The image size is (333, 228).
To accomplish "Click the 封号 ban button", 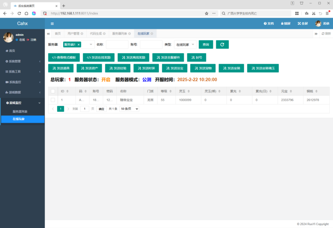I will [x=196, y=57].
